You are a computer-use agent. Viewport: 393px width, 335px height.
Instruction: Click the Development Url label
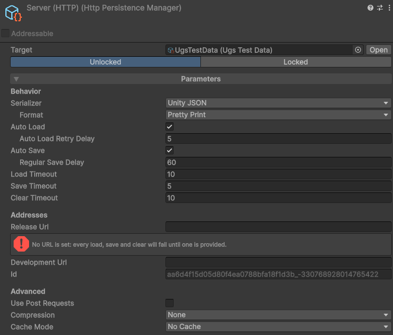39,262
